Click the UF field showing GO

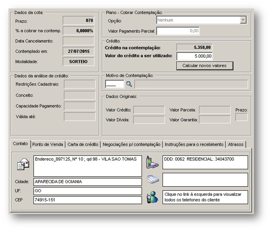[88, 191]
